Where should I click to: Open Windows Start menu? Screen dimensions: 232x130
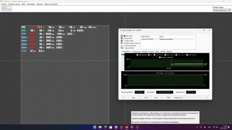coord(95,127)
